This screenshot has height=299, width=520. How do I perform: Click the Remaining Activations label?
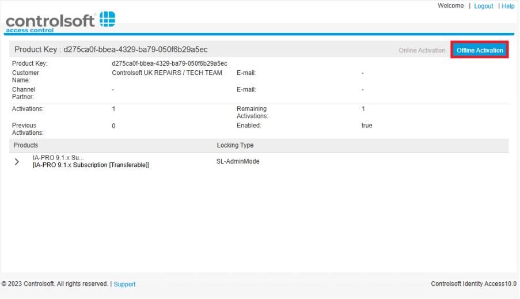click(x=252, y=112)
